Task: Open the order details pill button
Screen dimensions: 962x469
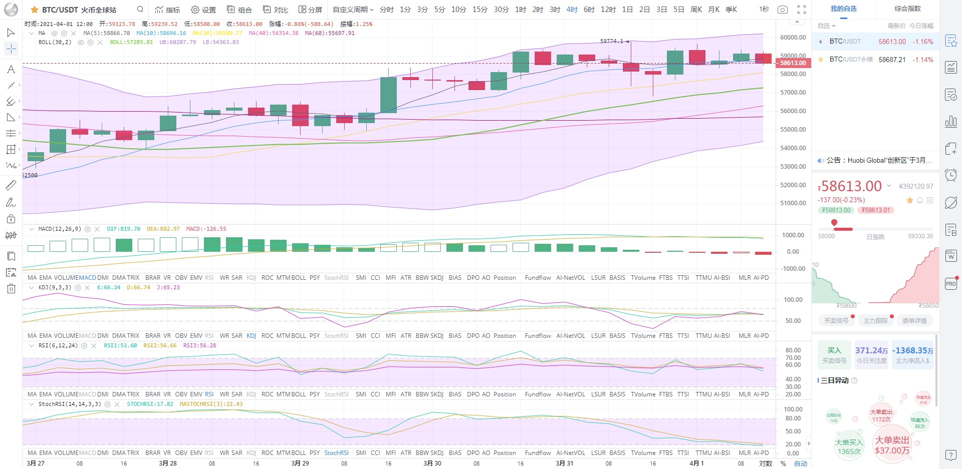Action: tap(914, 321)
